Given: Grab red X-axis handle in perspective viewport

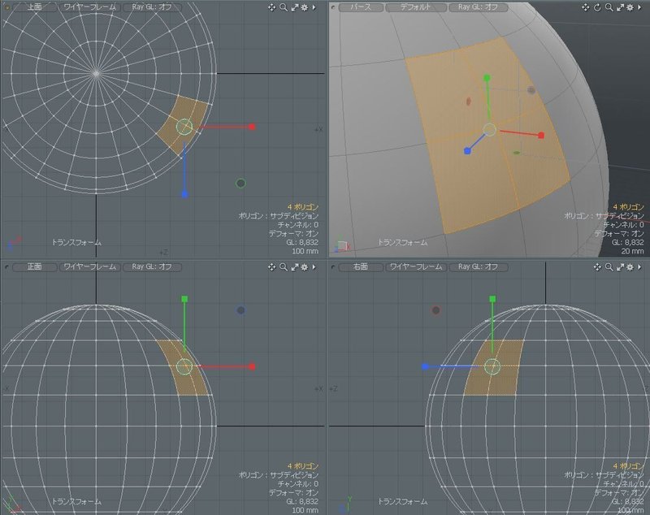Looking at the screenshot, I should 541,135.
